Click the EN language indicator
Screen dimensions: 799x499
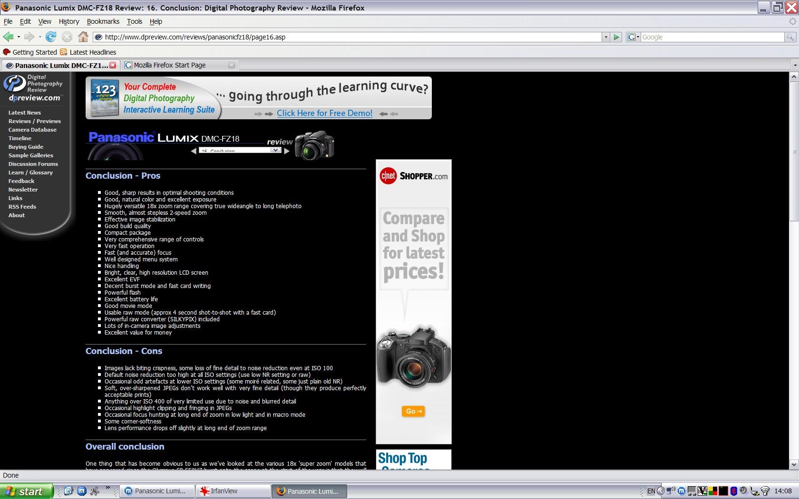tap(651, 491)
